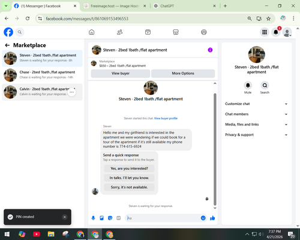The height and width of the screenshot is (240, 300).
Task: Open the Friends icon in top navigation
Action: point(119,32)
